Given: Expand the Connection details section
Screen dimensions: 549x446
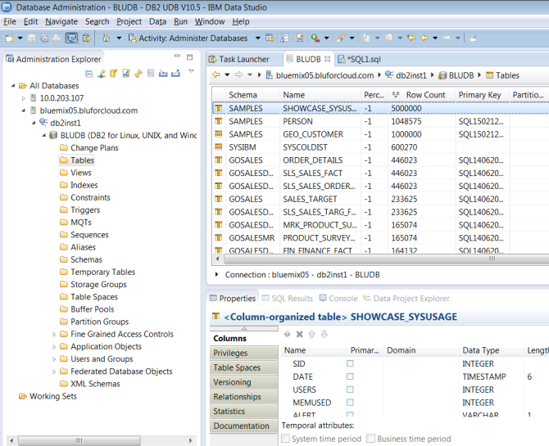Looking at the screenshot, I should tap(216, 275).
